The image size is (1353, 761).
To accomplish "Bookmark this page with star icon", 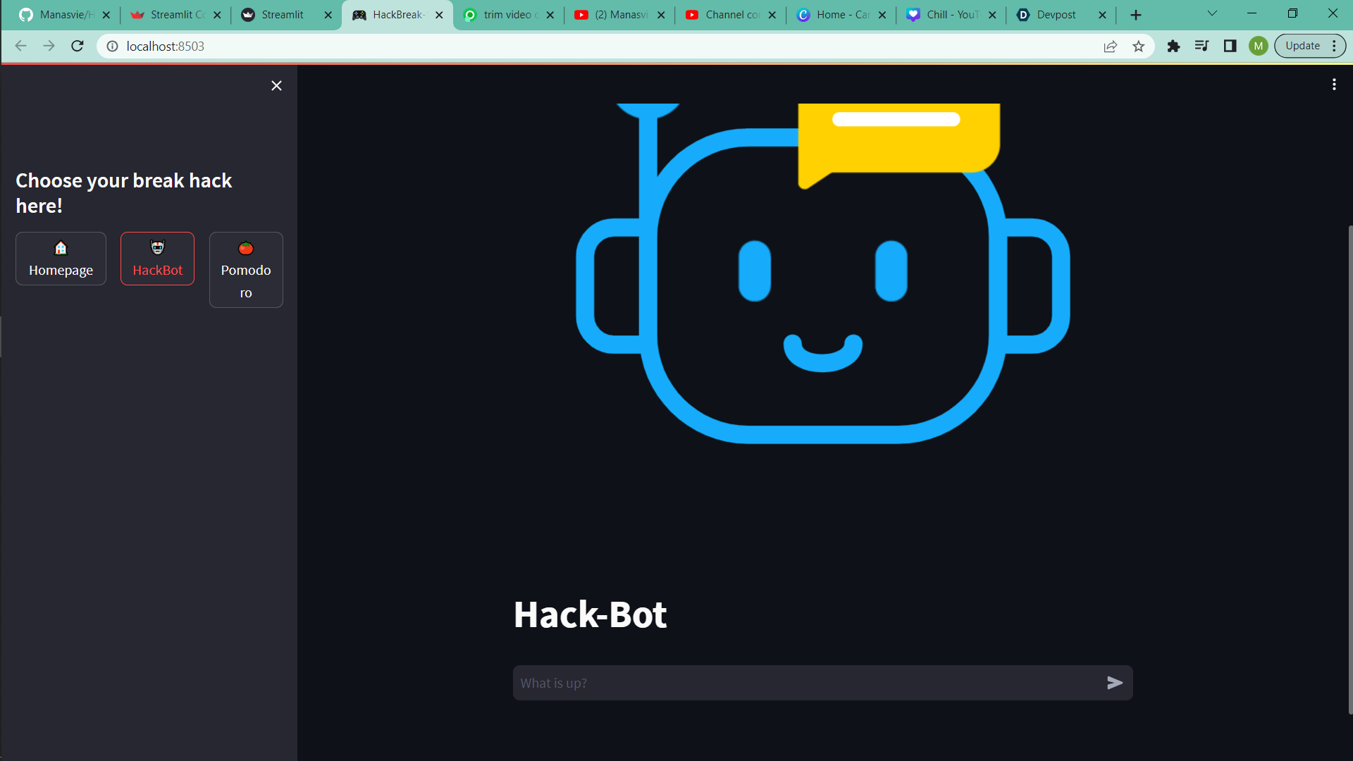I will tap(1139, 46).
